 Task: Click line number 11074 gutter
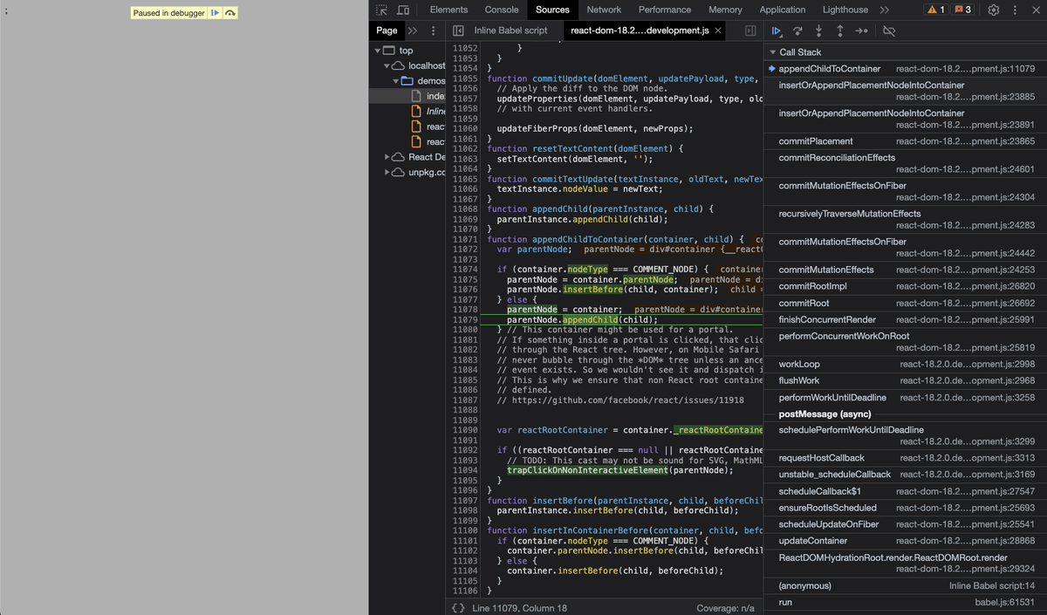tap(465, 269)
